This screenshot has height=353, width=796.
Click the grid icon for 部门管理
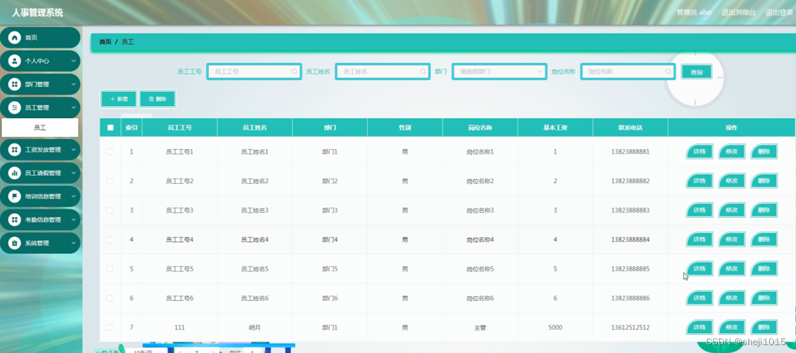(x=14, y=85)
